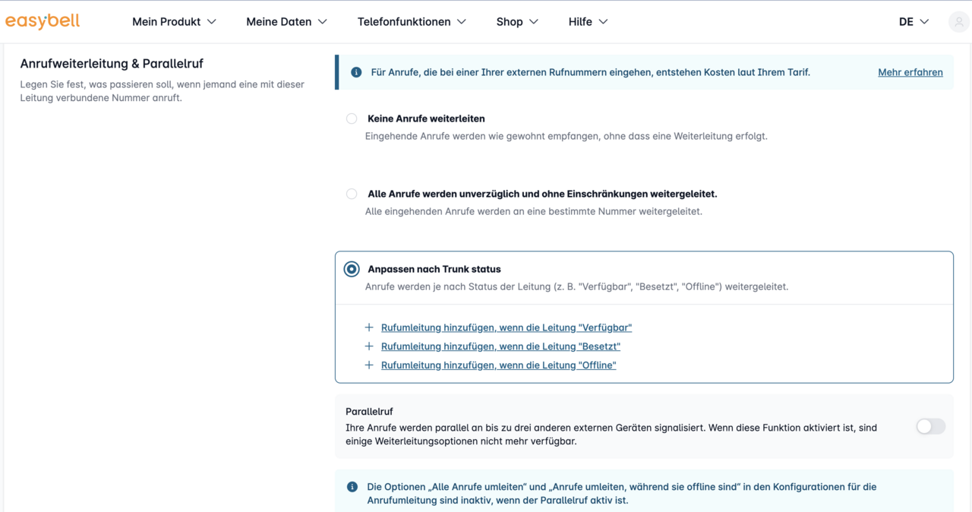
Task: Click "Rufumleitung hinzufügen" link for "Offline"
Action: 498,365
